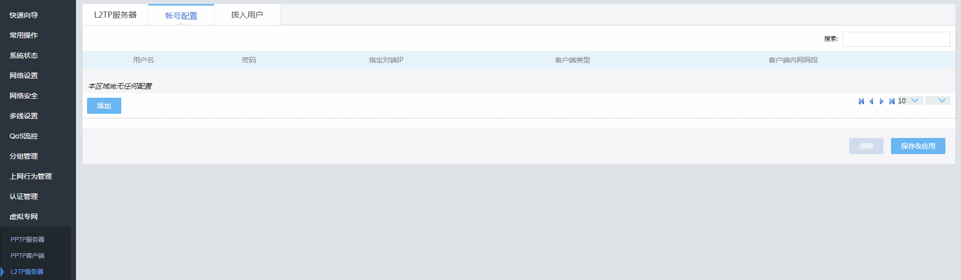Open PPTP服务器 in the sidebar submenu
The height and width of the screenshot is (280, 961).
point(28,240)
